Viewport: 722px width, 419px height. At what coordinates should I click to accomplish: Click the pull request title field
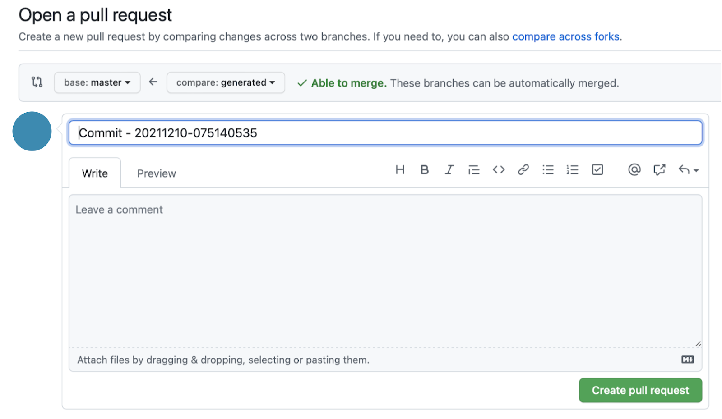point(385,133)
